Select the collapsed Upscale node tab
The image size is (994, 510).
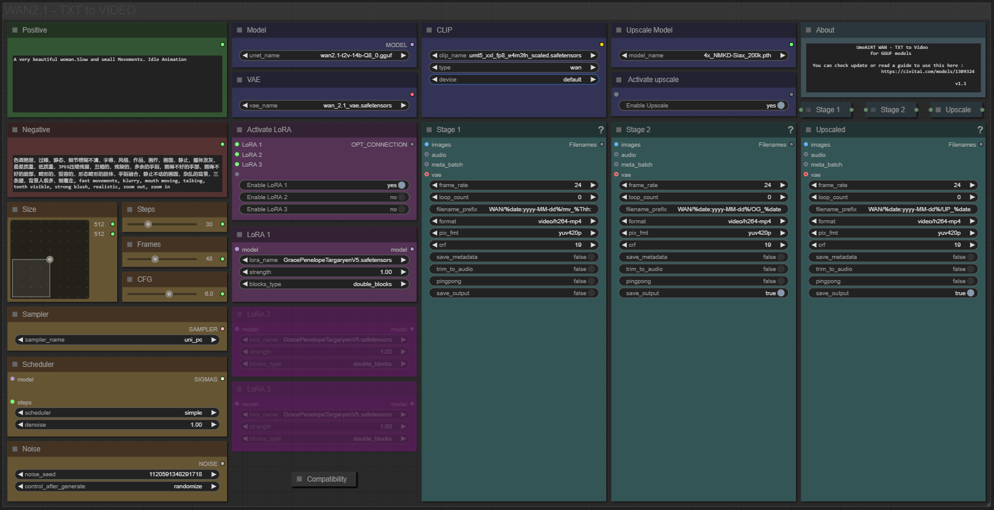click(x=957, y=110)
